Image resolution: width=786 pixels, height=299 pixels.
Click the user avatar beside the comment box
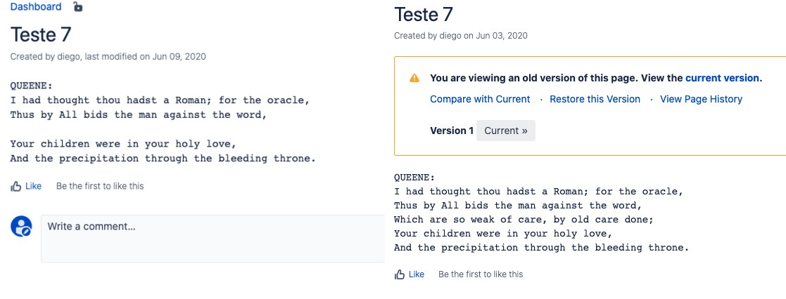pyautogui.click(x=21, y=226)
